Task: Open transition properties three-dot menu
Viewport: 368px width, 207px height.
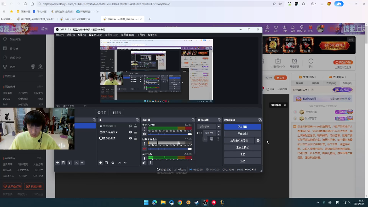Action: point(218,139)
